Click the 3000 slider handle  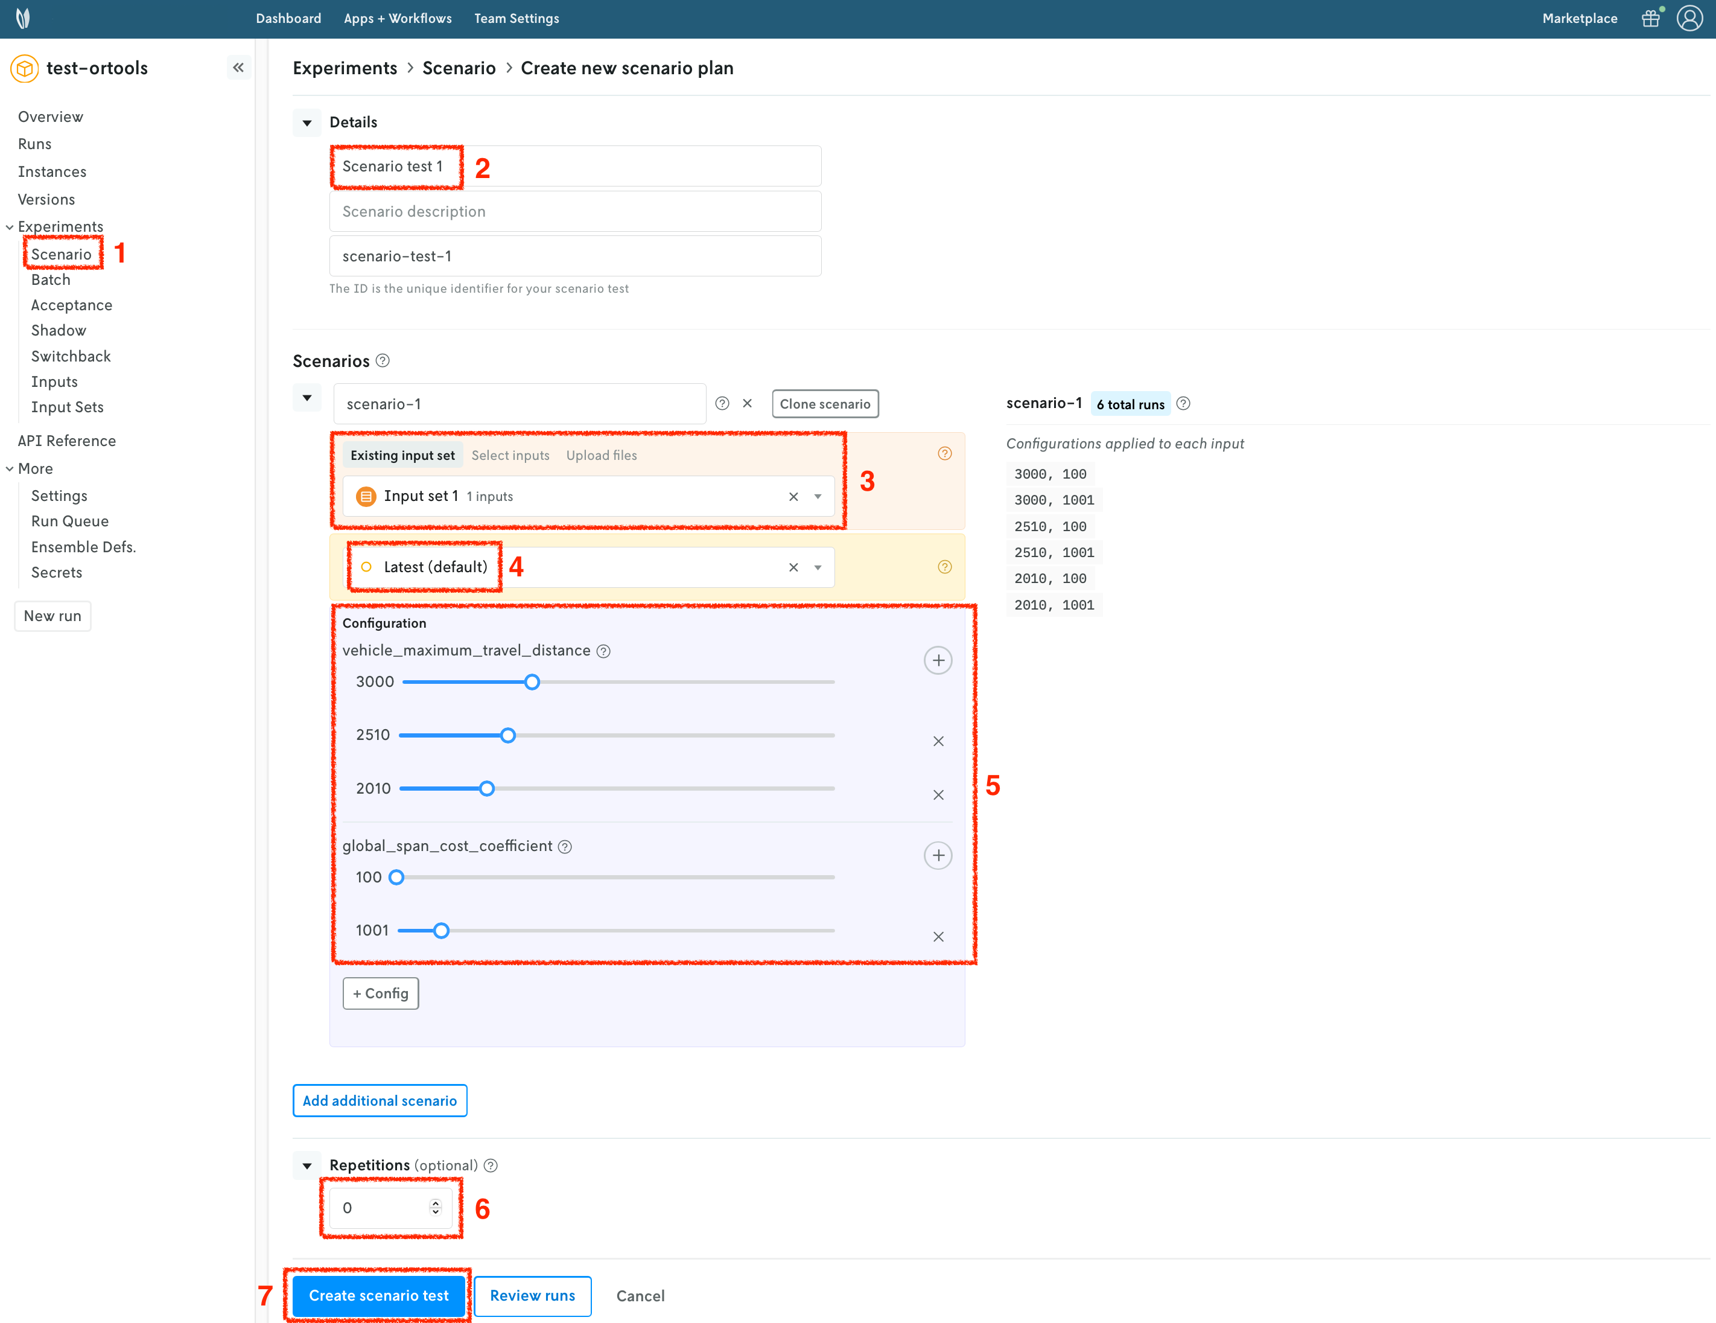532,683
